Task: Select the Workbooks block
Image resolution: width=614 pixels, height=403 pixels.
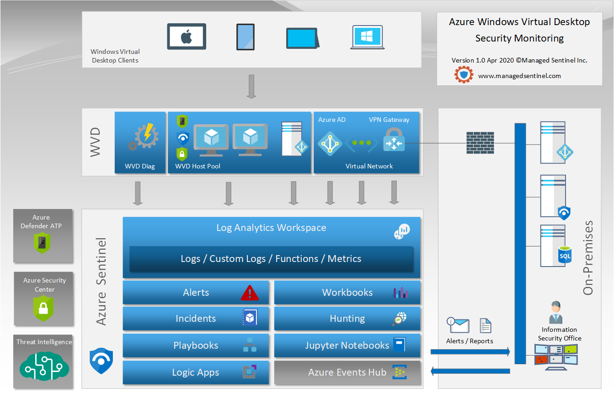Action: click(347, 292)
